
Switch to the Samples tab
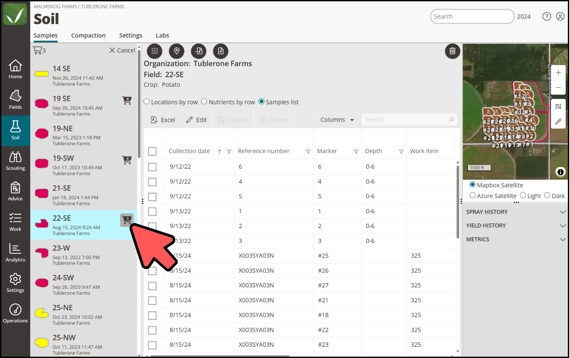coord(45,35)
